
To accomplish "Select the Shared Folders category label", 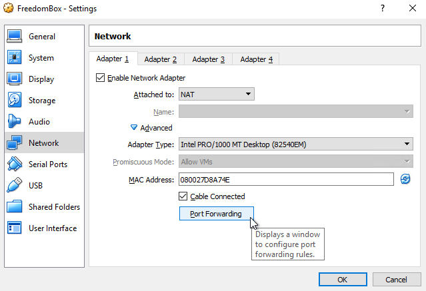I will click(55, 207).
